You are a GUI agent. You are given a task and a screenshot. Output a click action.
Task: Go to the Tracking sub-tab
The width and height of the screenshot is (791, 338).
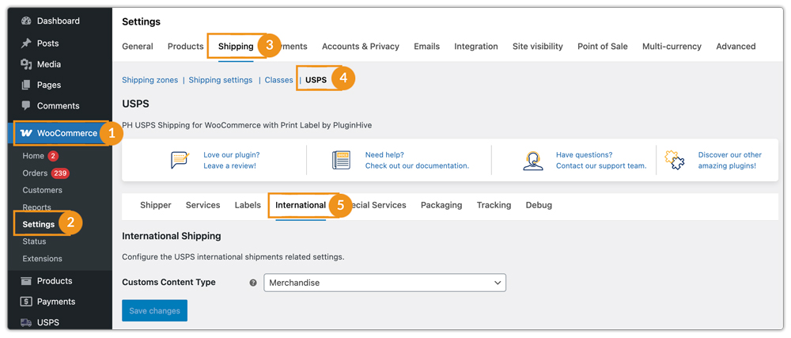point(494,205)
